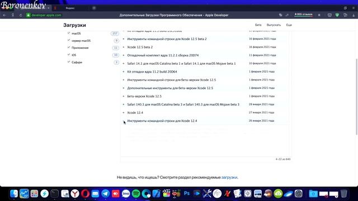Launch Spotify from the dock
Screen dimensions: 358x201
click(136, 194)
